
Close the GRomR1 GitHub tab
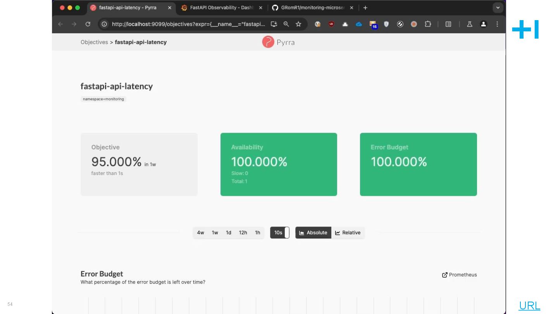pyautogui.click(x=351, y=8)
